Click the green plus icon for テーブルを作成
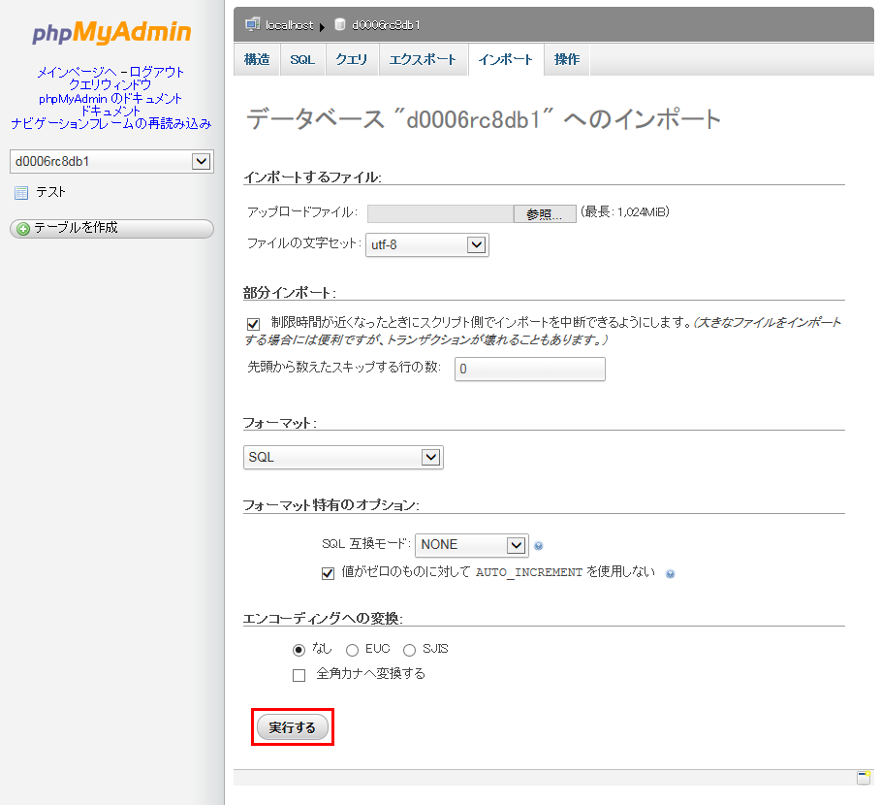 click(21, 228)
